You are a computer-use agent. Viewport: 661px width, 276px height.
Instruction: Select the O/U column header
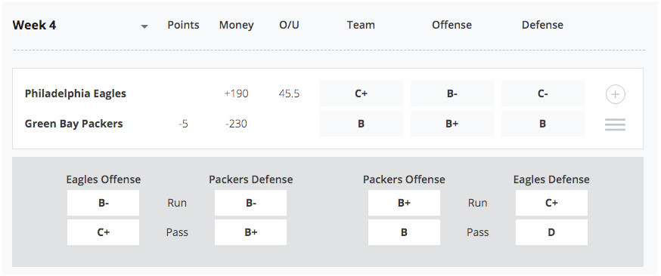click(x=289, y=25)
